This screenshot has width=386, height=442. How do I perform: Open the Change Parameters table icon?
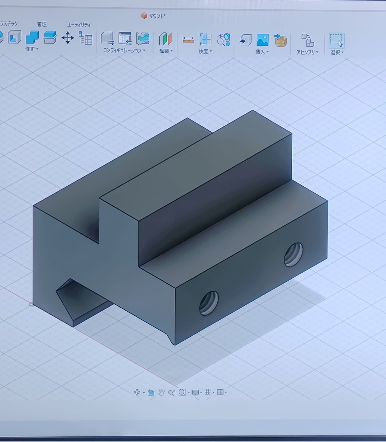pos(86,38)
